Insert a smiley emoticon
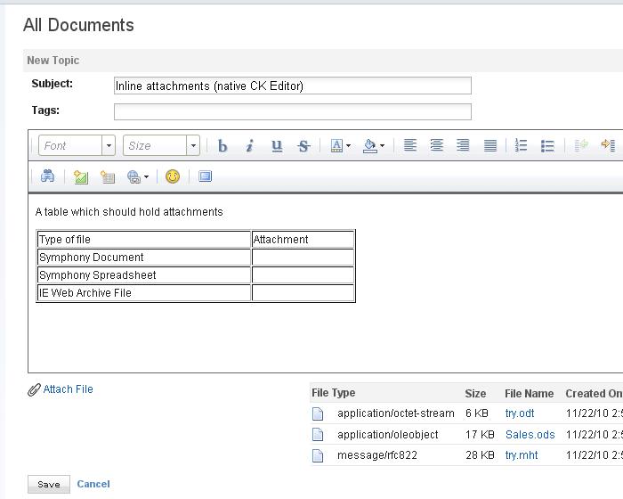 click(173, 176)
